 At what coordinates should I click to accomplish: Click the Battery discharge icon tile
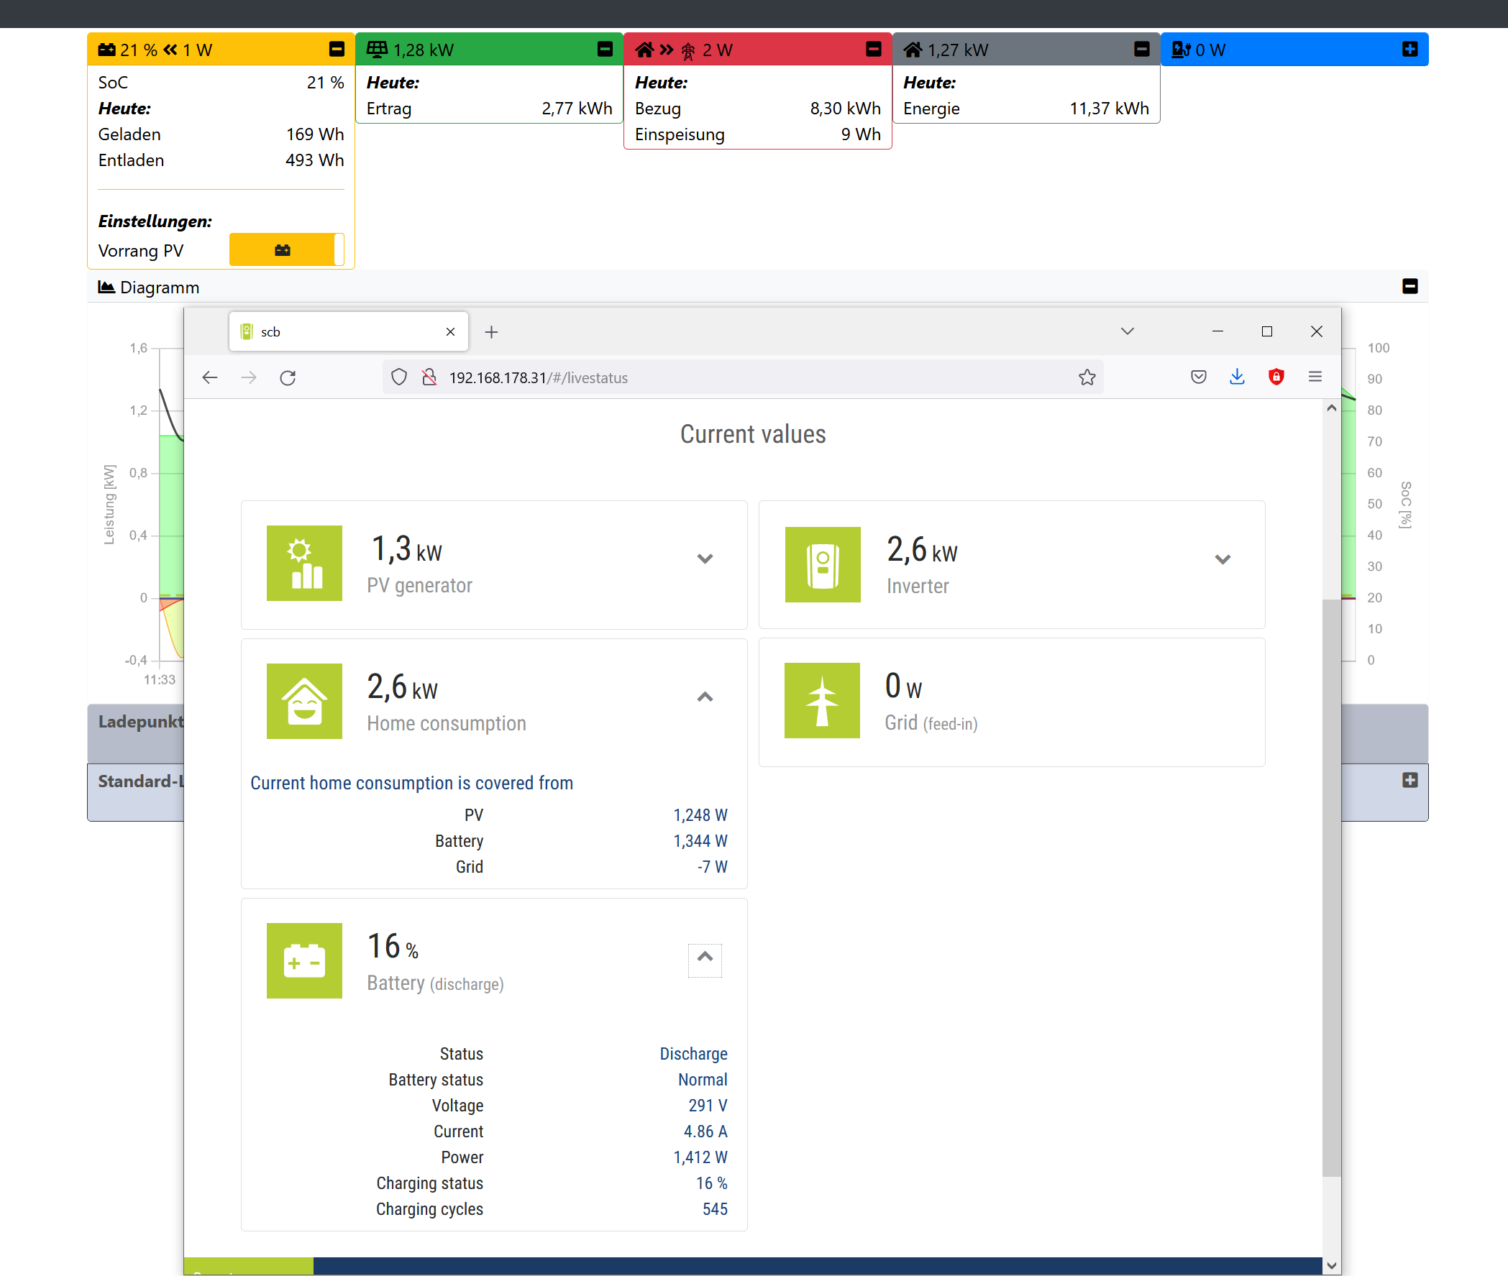pyautogui.click(x=304, y=960)
